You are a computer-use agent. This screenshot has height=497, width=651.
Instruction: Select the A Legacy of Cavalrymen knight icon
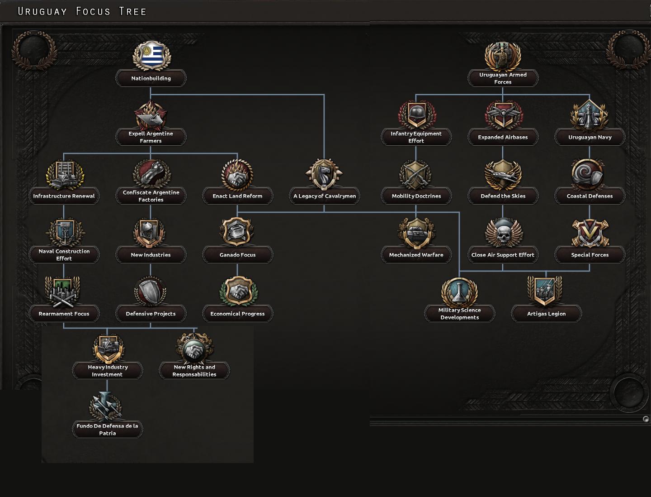[324, 174]
